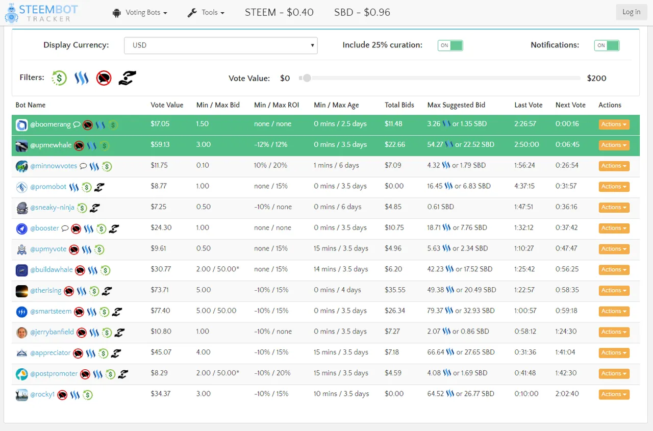653x431 pixels.
Task: Open Actions dropdown for booster
Action: (614, 228)
